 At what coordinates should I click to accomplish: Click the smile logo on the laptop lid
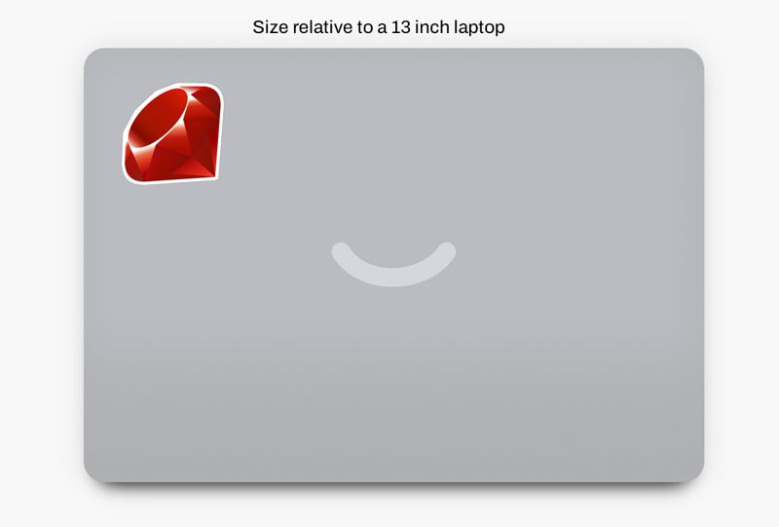pos(393,265)
